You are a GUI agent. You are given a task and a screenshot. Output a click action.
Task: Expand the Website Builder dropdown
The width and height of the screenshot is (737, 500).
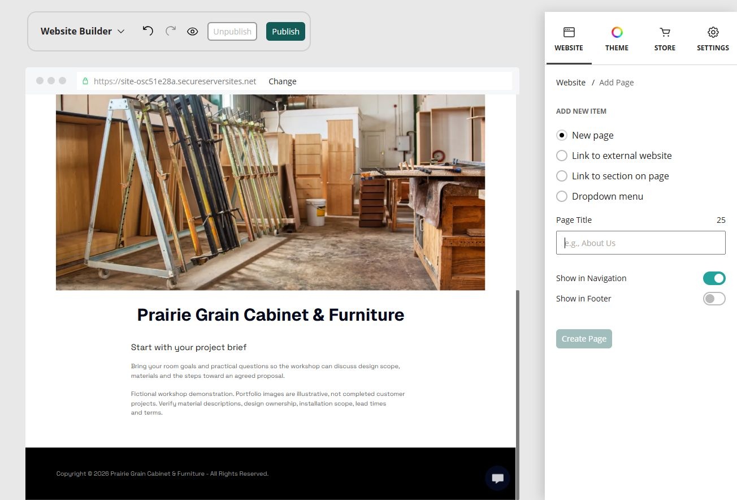83,31
